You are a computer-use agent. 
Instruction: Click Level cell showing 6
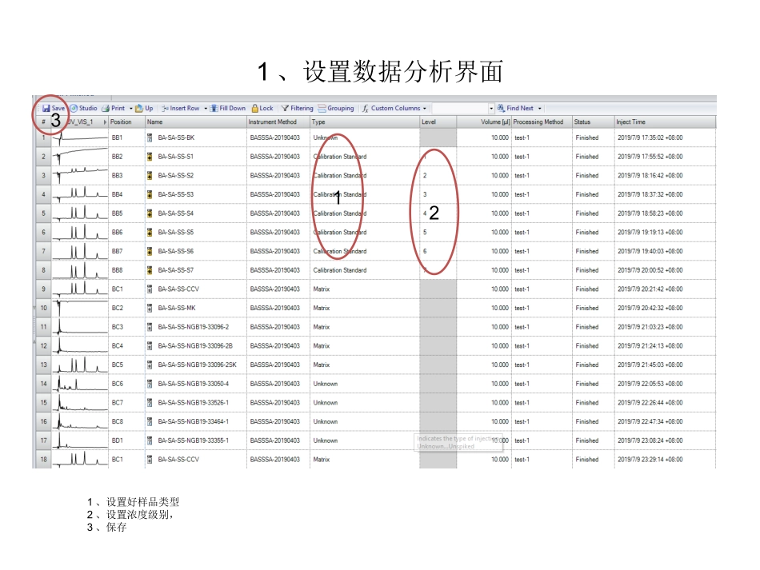tap(438, 251)
